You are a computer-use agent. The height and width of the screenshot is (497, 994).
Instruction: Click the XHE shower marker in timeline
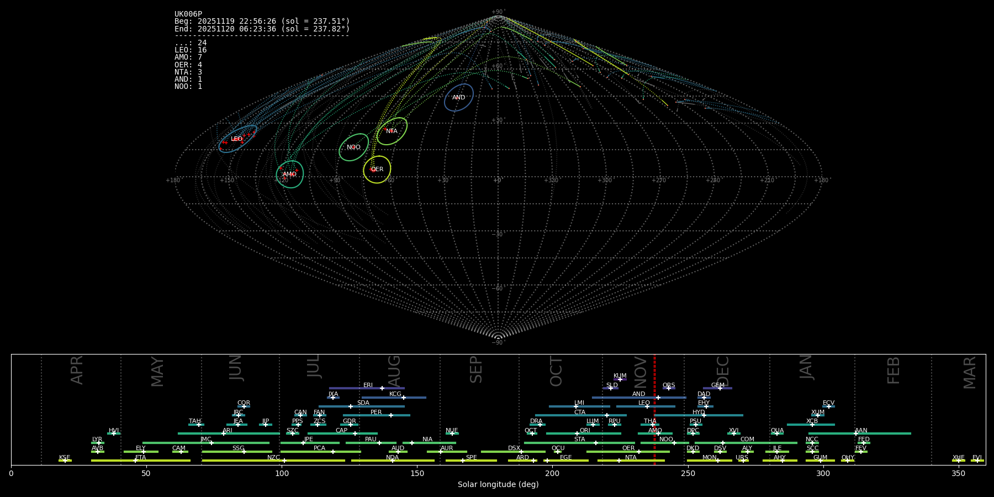click(958, 461)
